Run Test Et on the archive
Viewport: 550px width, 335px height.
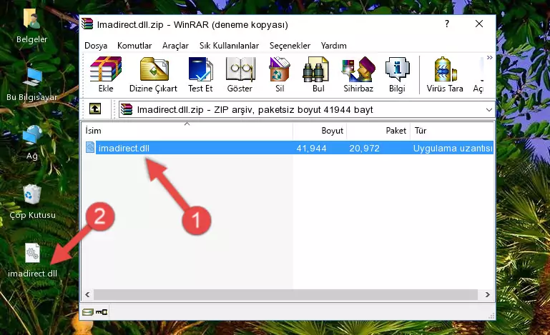[x=200, y=74]
